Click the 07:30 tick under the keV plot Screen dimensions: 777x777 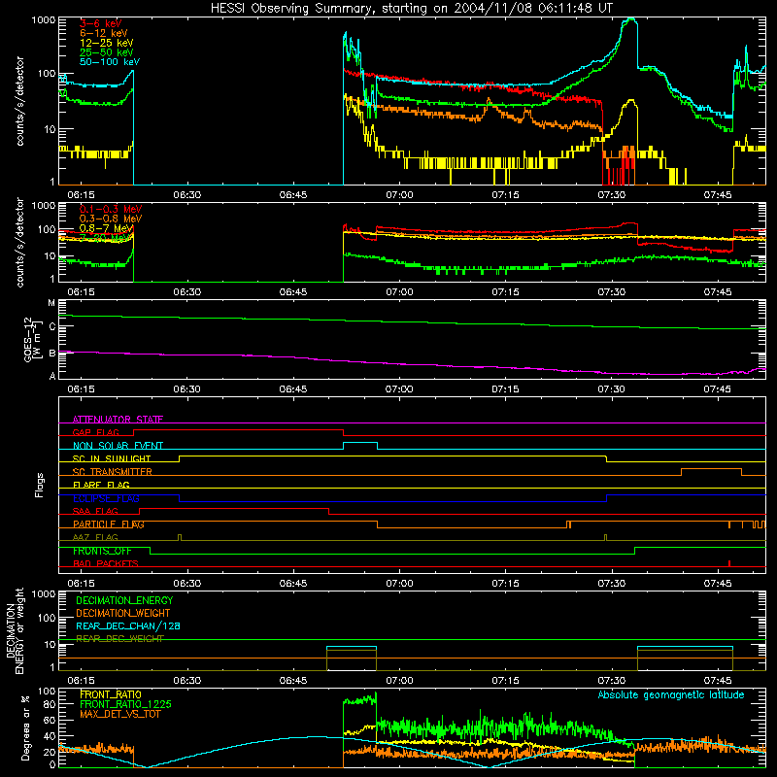click(612, 195)
